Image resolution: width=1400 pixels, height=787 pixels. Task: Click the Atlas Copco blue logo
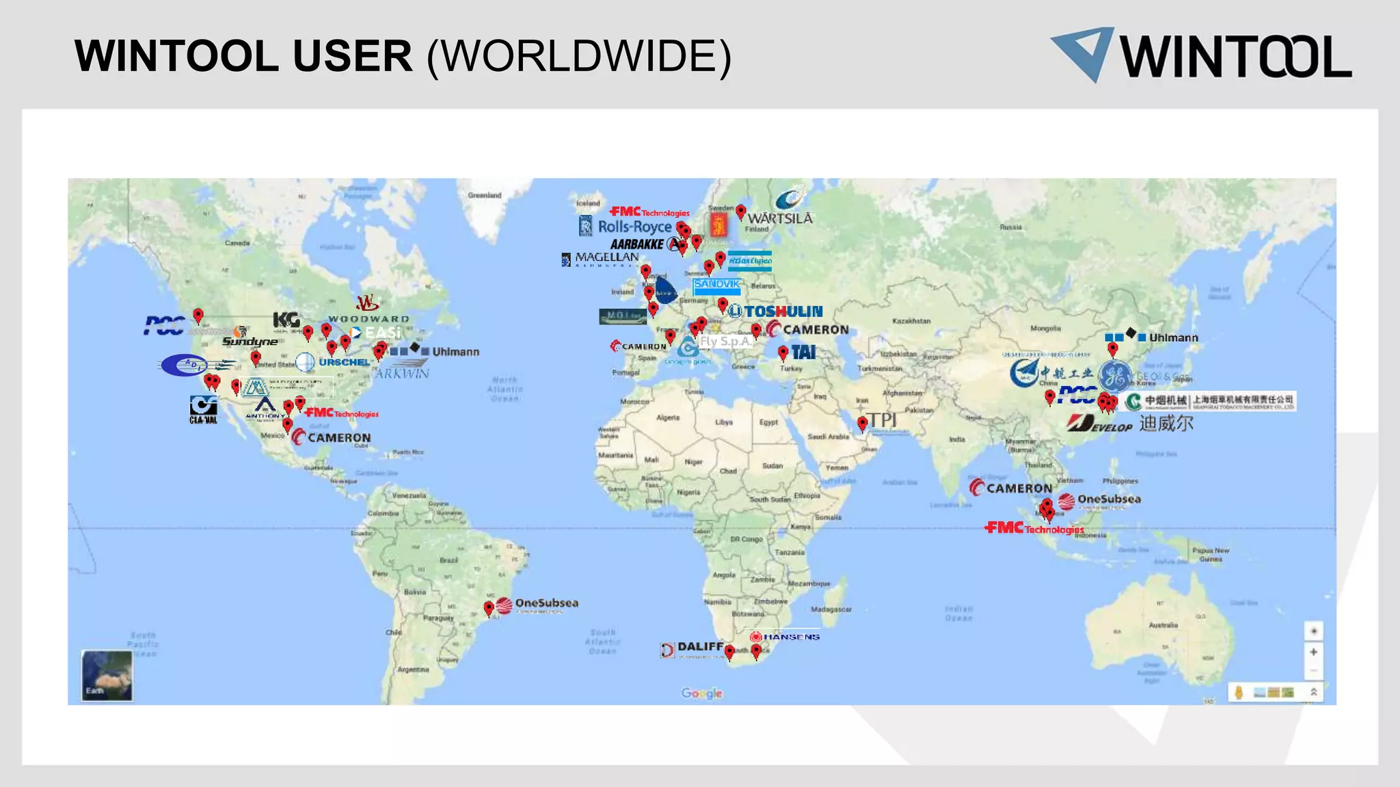[x=750, y=261]
